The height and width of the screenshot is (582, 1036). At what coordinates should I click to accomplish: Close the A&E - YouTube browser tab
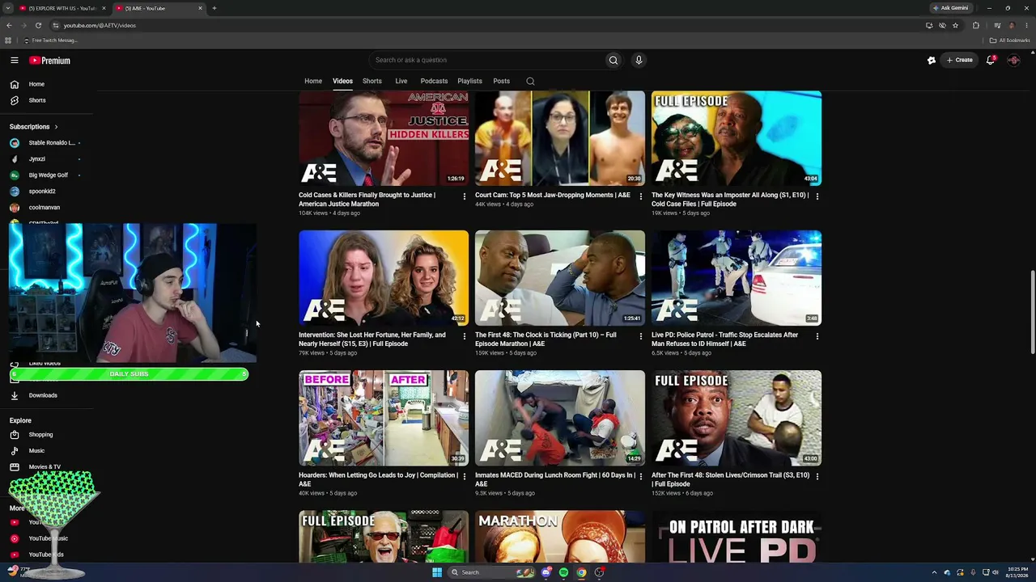tap(201, 8)
